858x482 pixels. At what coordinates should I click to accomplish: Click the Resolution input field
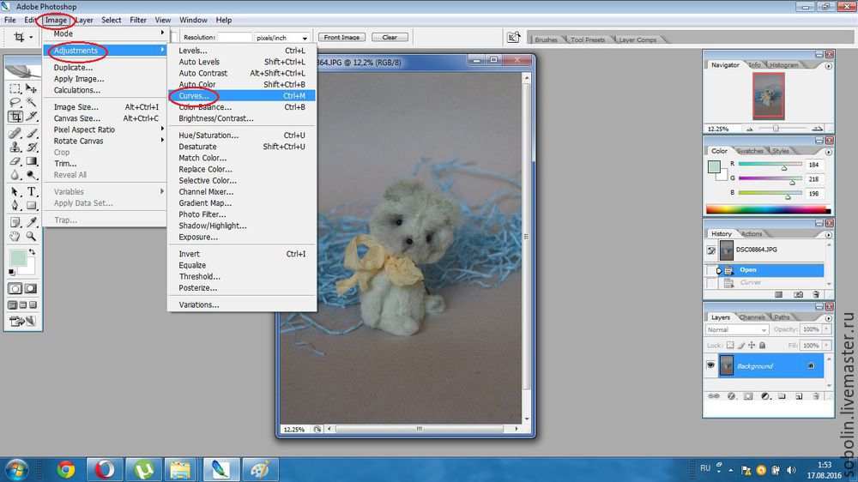coord(234,38)
